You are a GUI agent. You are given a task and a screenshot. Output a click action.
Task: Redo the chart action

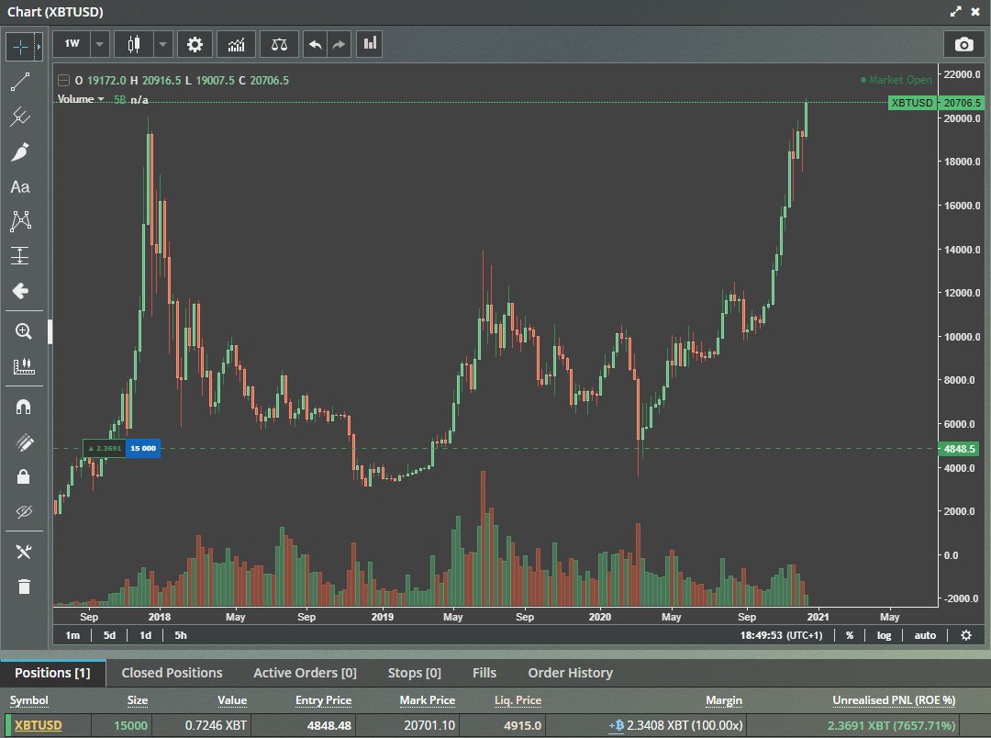point(340,44)
